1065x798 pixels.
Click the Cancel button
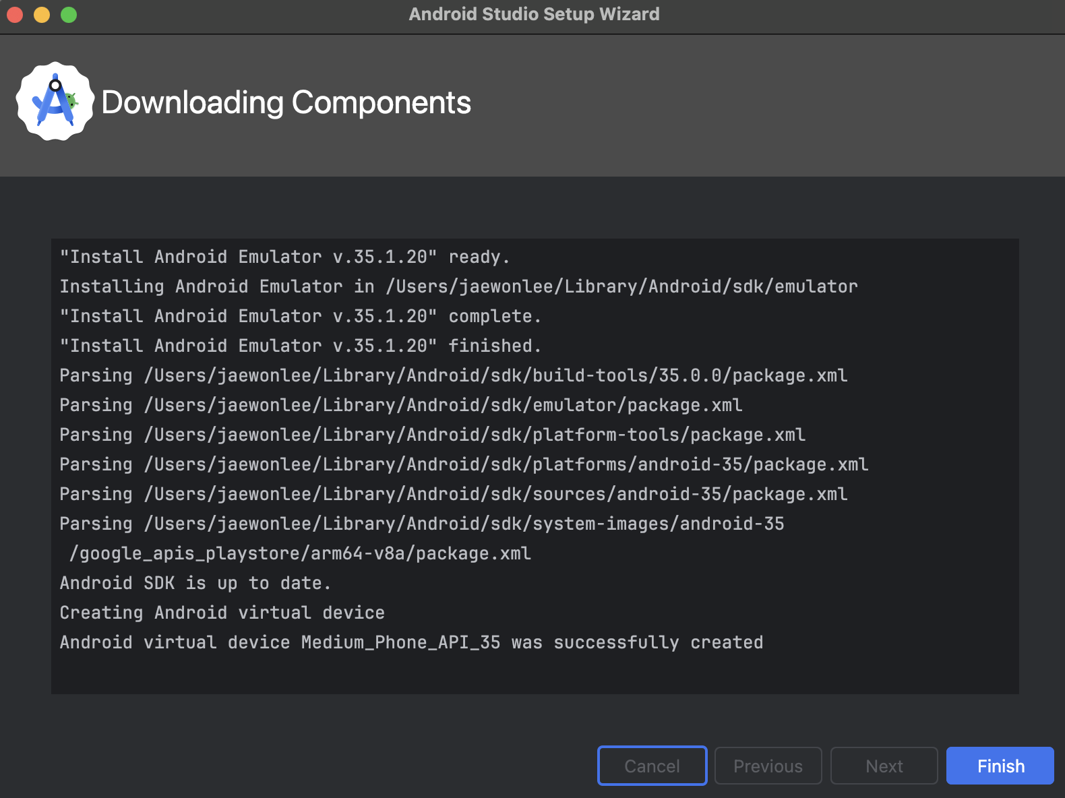652,766
